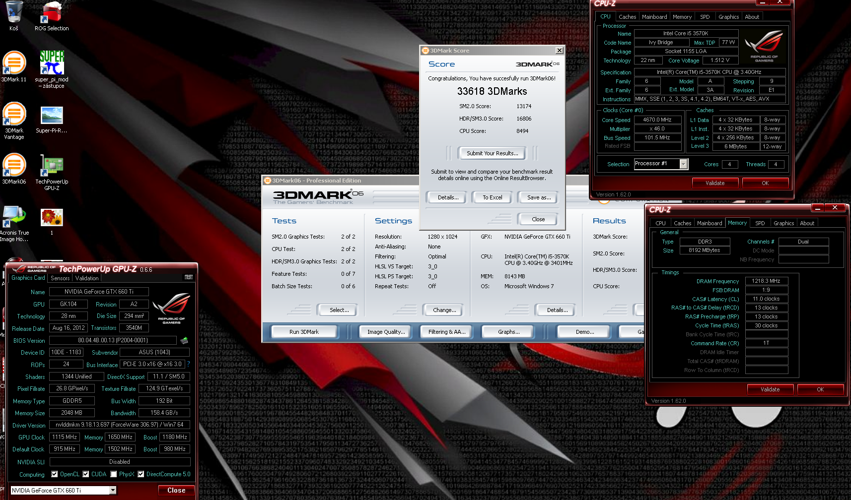The height and width of the screenshot is (500, 851).
Task: Launch 3DMark Vantage desktop icon
Action: pyautogui.click(x=14, y=121)
